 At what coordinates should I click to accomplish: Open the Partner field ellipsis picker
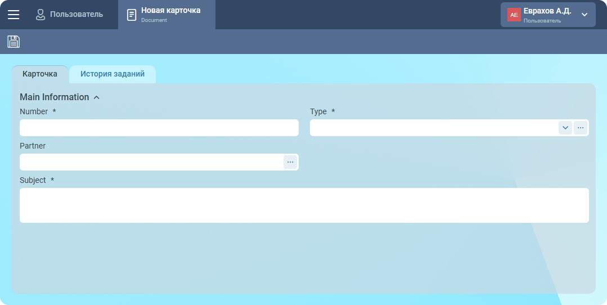[x=290, y=162]
